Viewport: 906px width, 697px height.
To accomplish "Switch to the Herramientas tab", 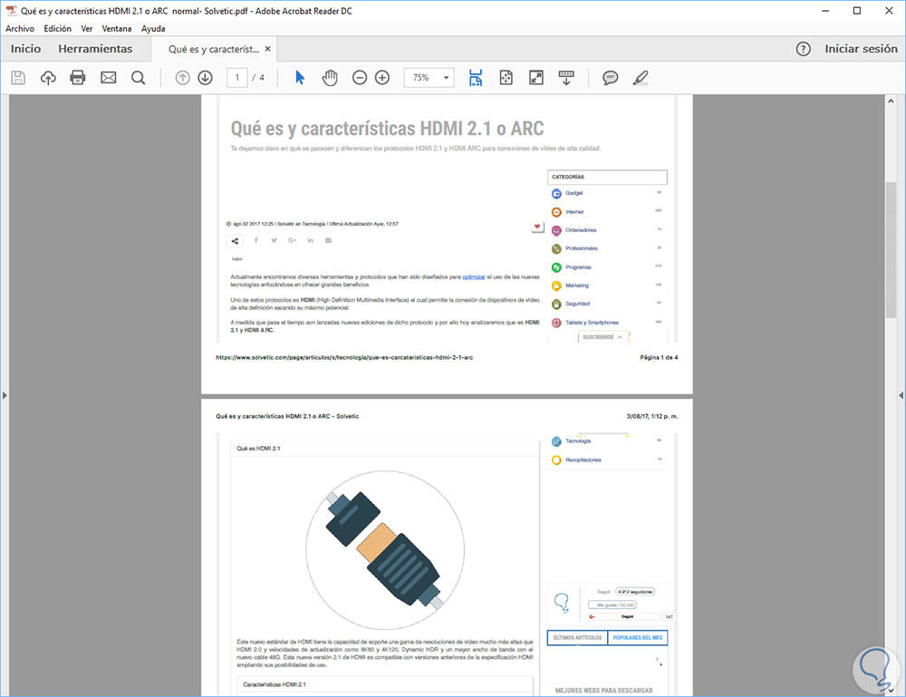I will tap(95, 49).
